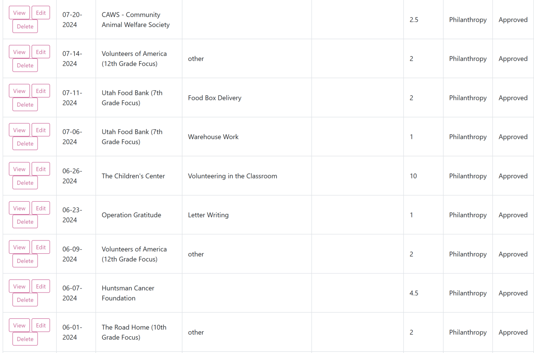Delete the Huntsman Cancer Foundation record
The height and width of the screenshot is (353, 534).
25,300
